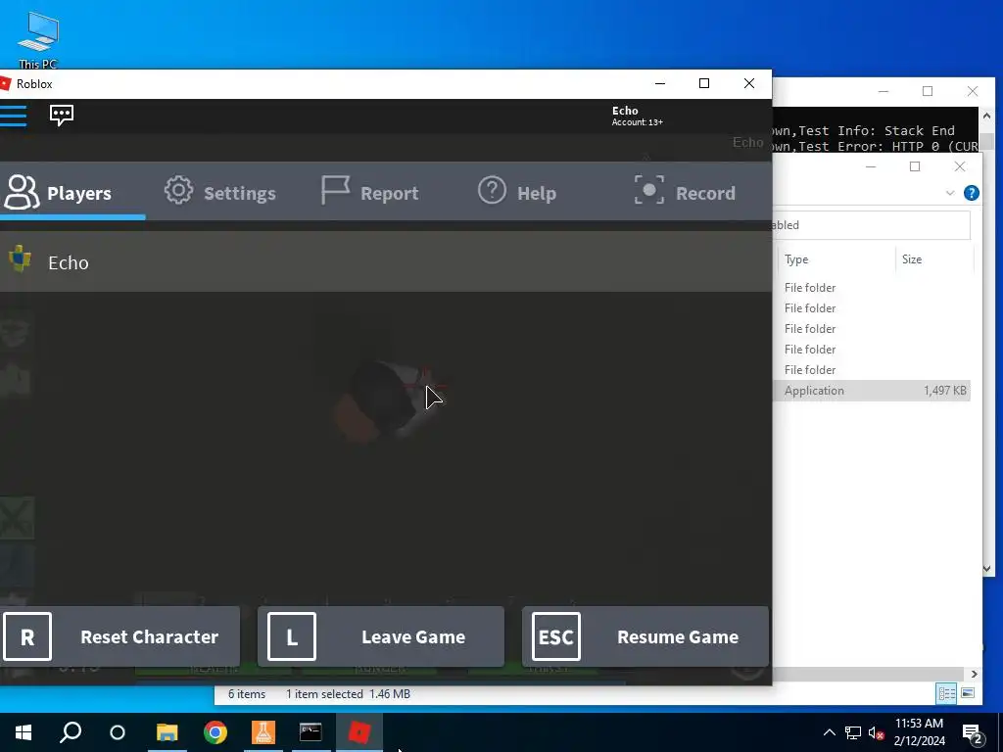Click the muted volume tray icon
Viewport: 1003px width, 752px height.
click(x=876, y=732)
